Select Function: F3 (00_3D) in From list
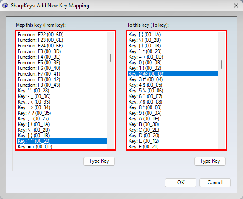This screenshot has width=243, height=199. [x=62, y=51]
